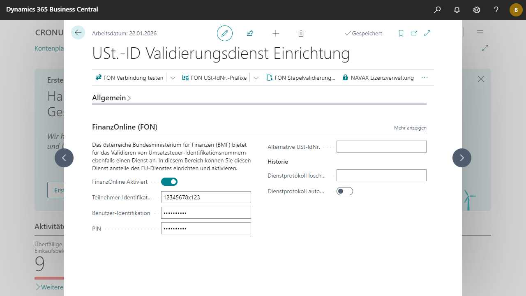Switch to edit mode with the pencil icon
This screenshot has height=296, width=526.
pyautogui.click(x=225, y=33)
